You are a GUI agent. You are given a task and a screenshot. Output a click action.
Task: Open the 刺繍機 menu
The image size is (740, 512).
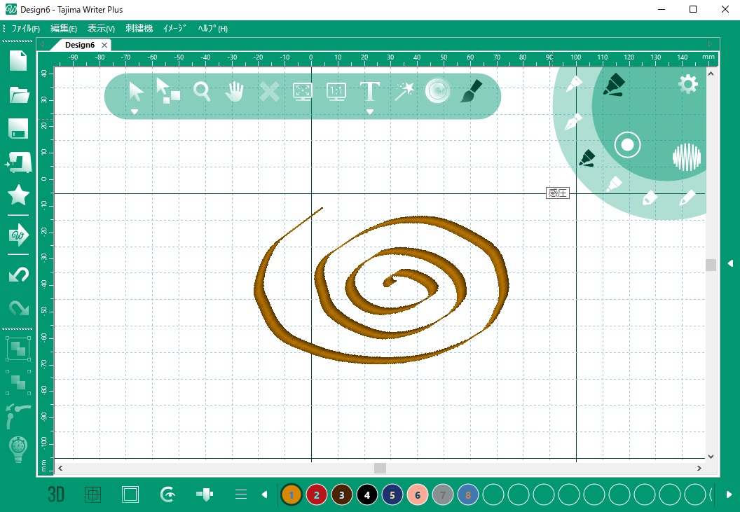point(139,28)
